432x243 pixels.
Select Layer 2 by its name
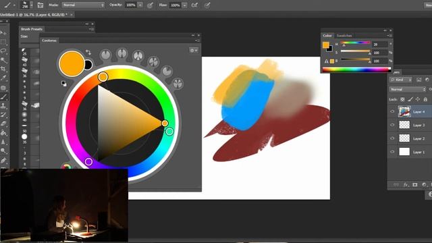(418, 139)
